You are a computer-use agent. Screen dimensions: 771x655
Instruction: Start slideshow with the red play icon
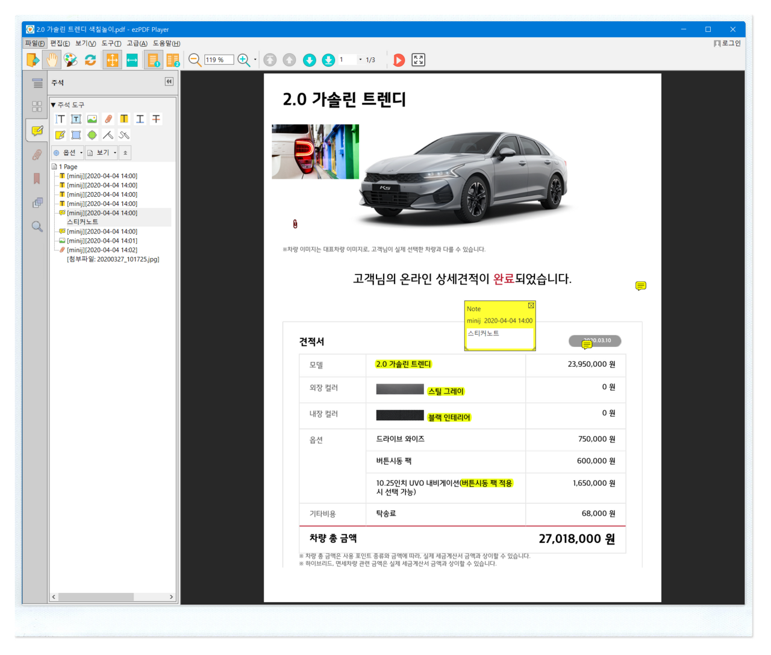pyautogui.click(x=399, y=60)
